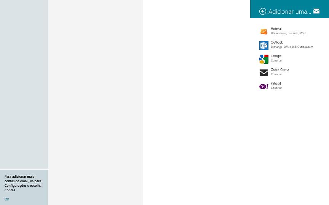Viewport: 329px width, 205px height.
Task: Select the blue Outlook icon
Action: (264, 46)
